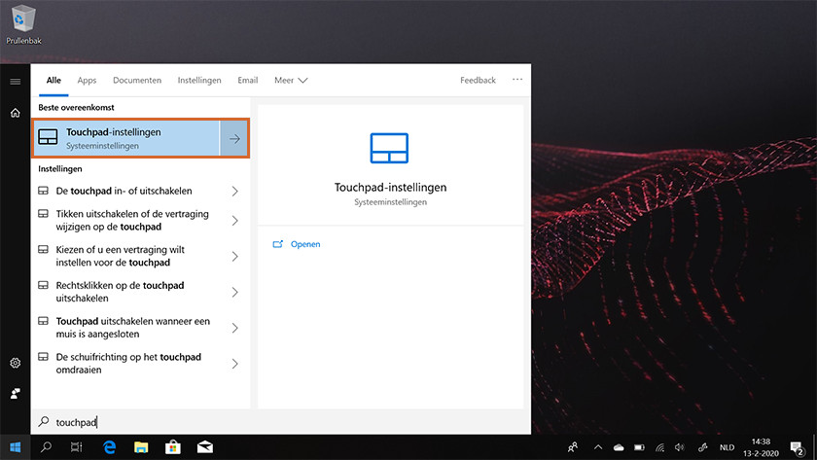The width and height of the screenshot is (817, 460).
Task: Expand chevron for 'Kiezen of u een vertraging' result
Action: (235, 257)
